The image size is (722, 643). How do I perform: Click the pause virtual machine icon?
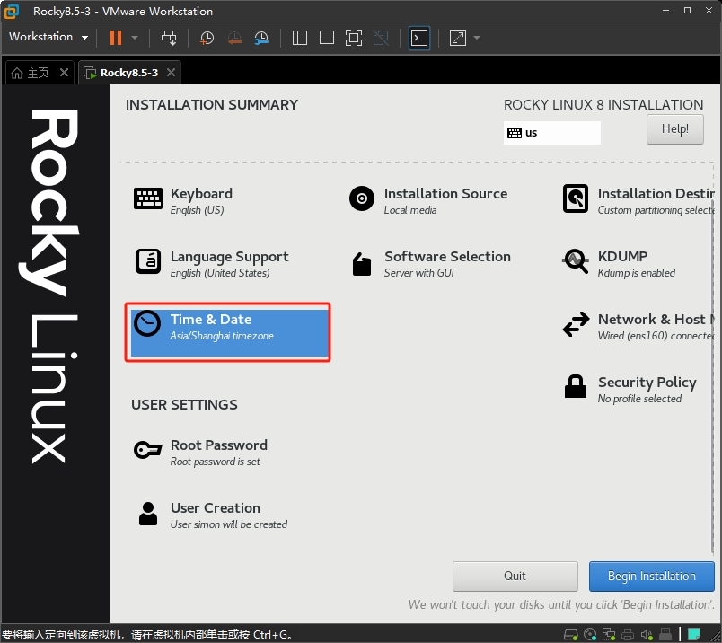coord(116,38)
